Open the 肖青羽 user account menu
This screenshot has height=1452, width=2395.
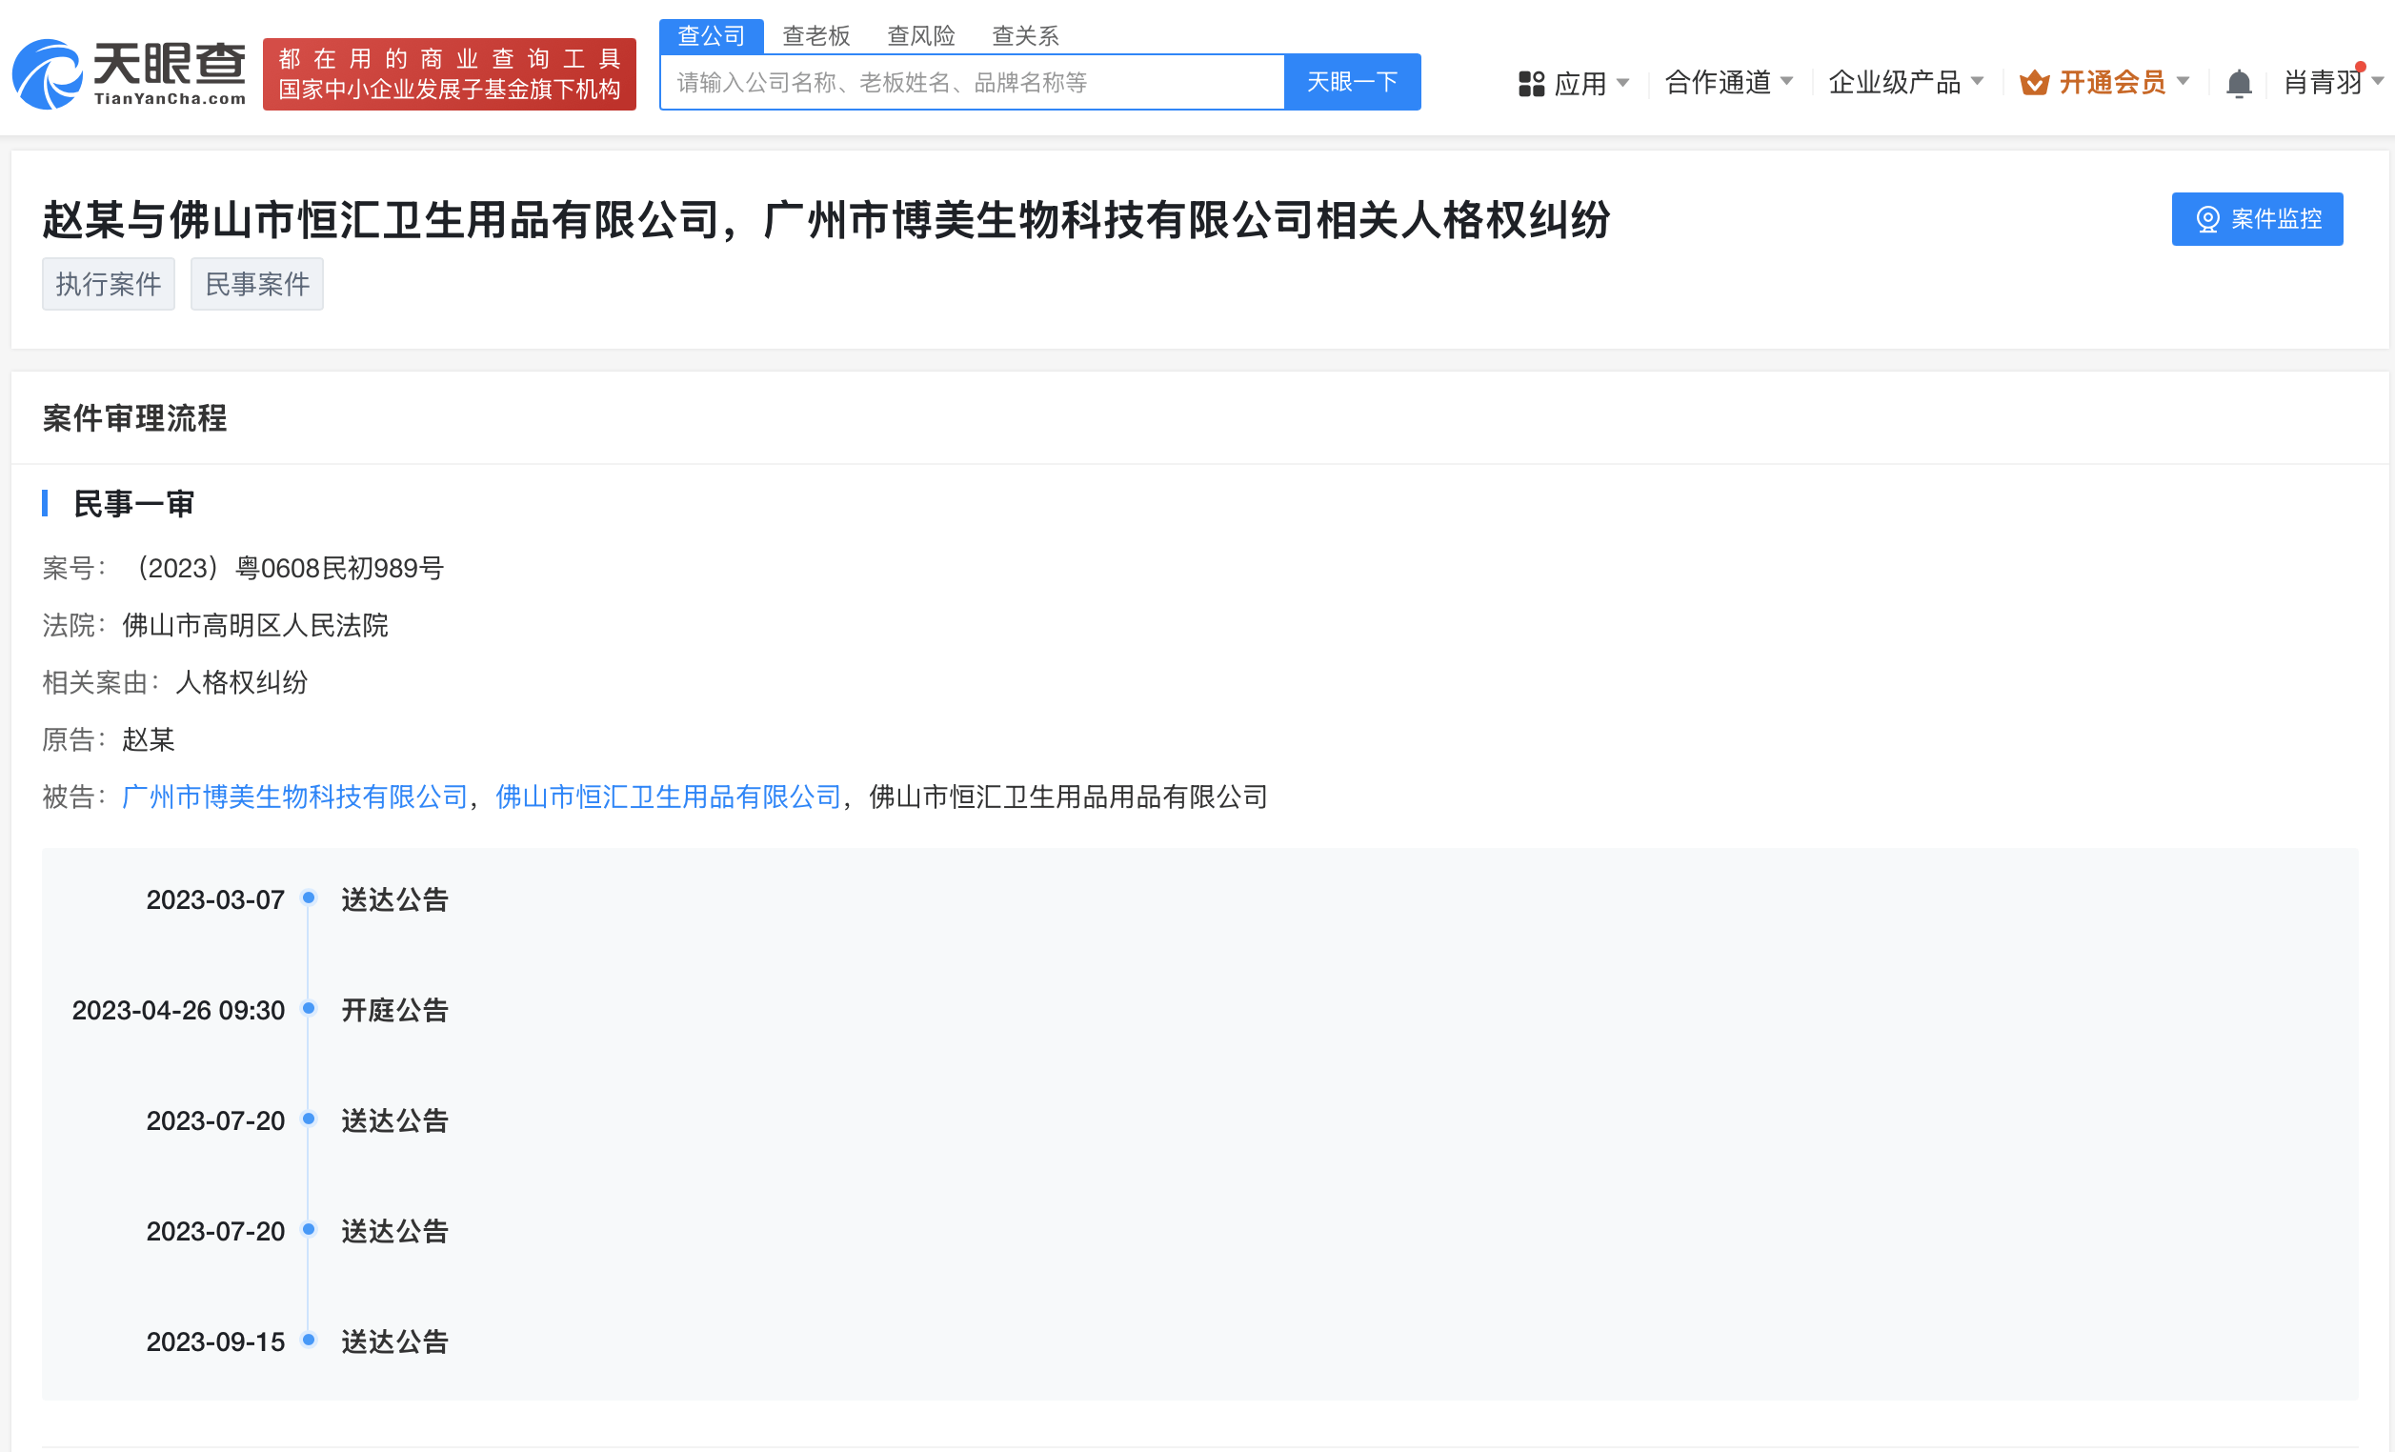[x=2332, y=83]
